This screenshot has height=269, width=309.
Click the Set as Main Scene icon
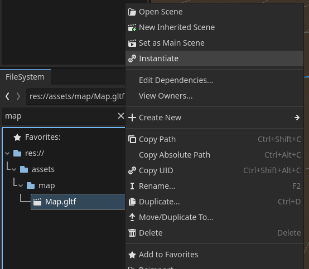pyautogui.click(x=132, y=43)
